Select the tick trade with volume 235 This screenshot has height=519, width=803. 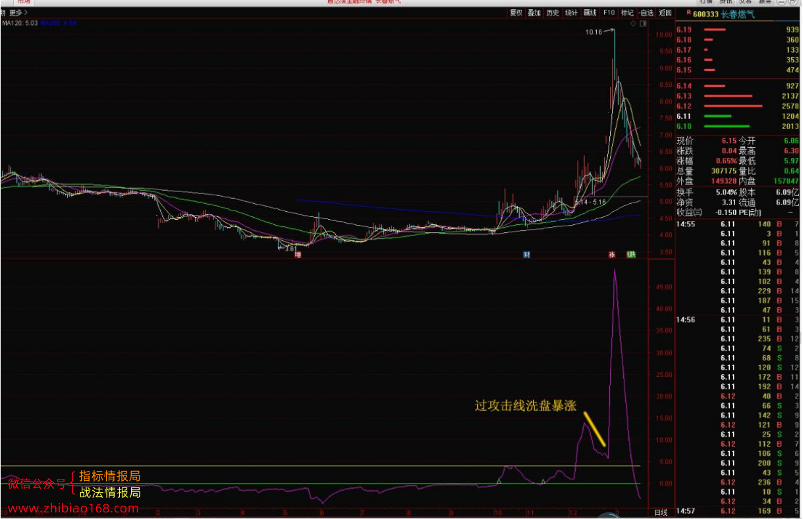[738, 339]
